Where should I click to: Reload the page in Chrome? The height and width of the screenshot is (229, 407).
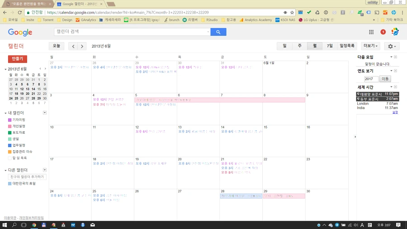click(x=20, y=12)
